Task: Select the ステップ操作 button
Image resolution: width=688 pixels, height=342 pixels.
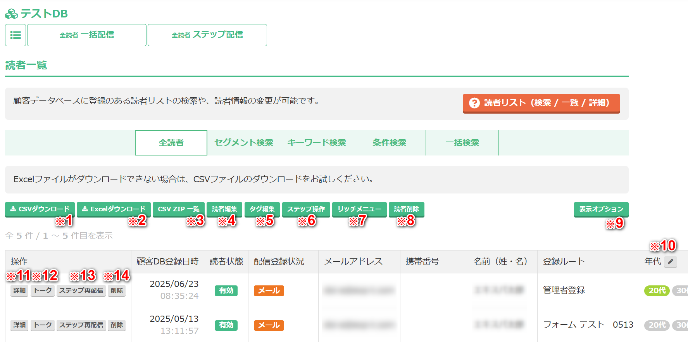Action: point(306,209)
